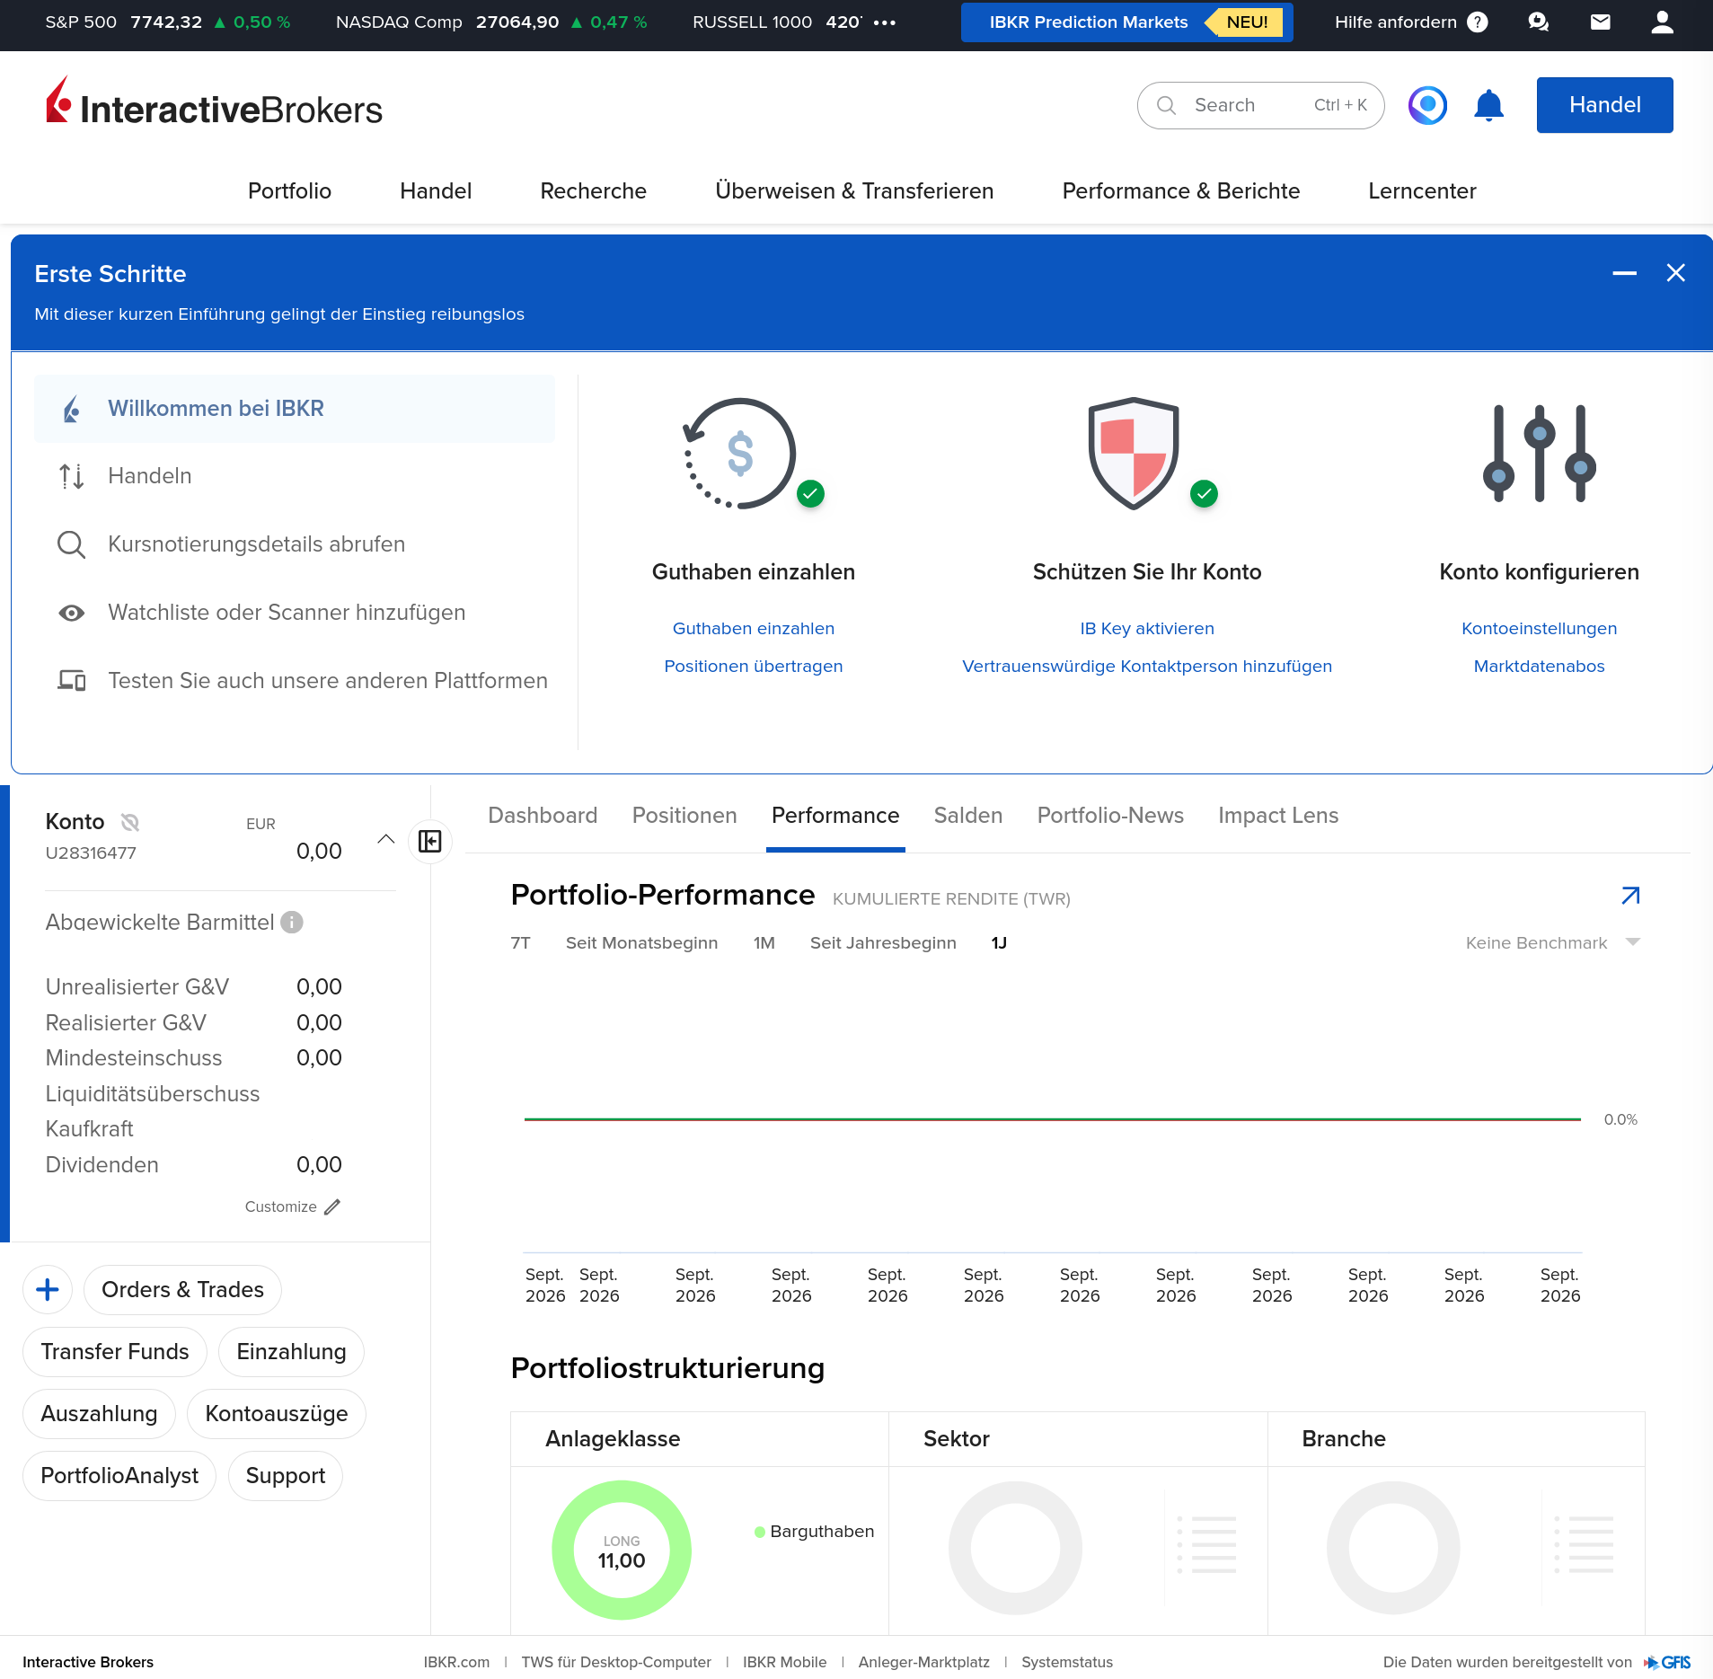Open IBKR Prediction Markets banner
The image size is (1713, 1679).
tap(1126, 22)
